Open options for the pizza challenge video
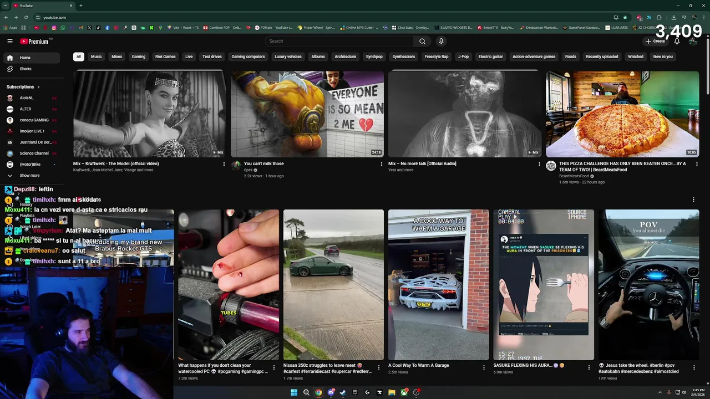The image size is (710, 399). 697,164
